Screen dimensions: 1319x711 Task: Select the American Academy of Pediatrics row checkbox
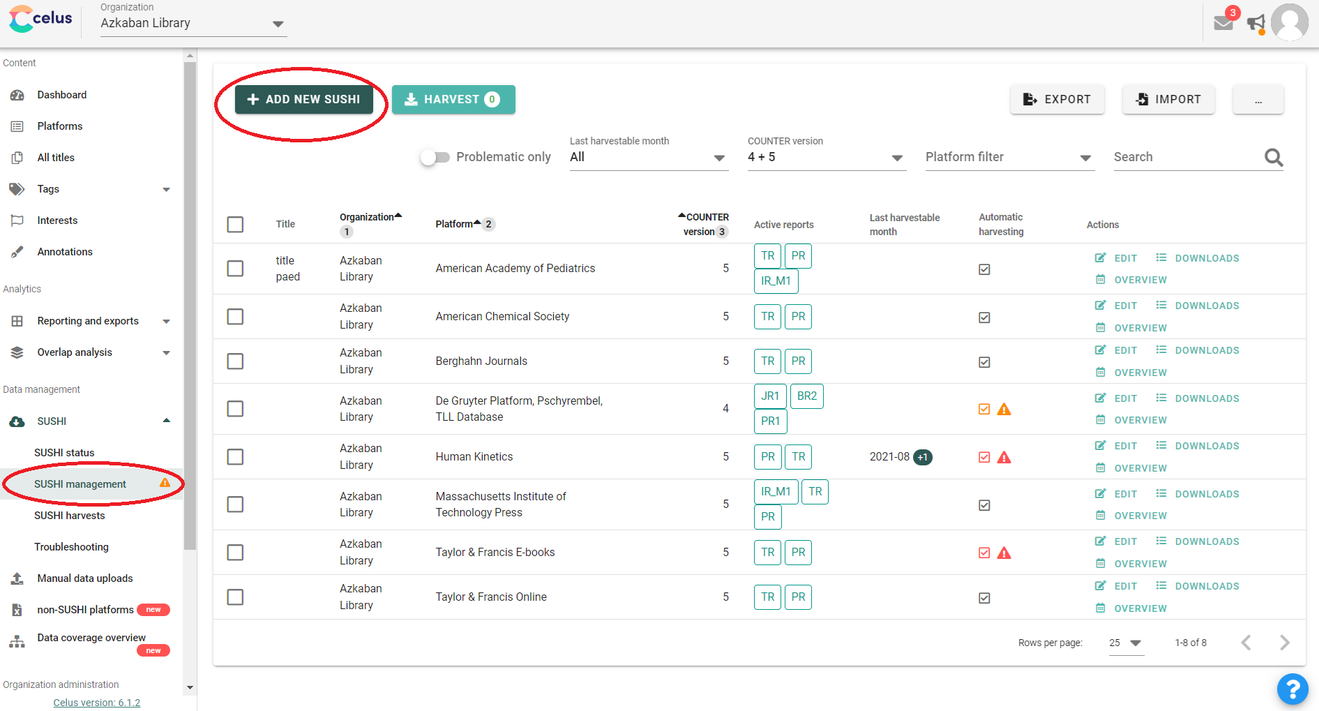coord(235,269)
